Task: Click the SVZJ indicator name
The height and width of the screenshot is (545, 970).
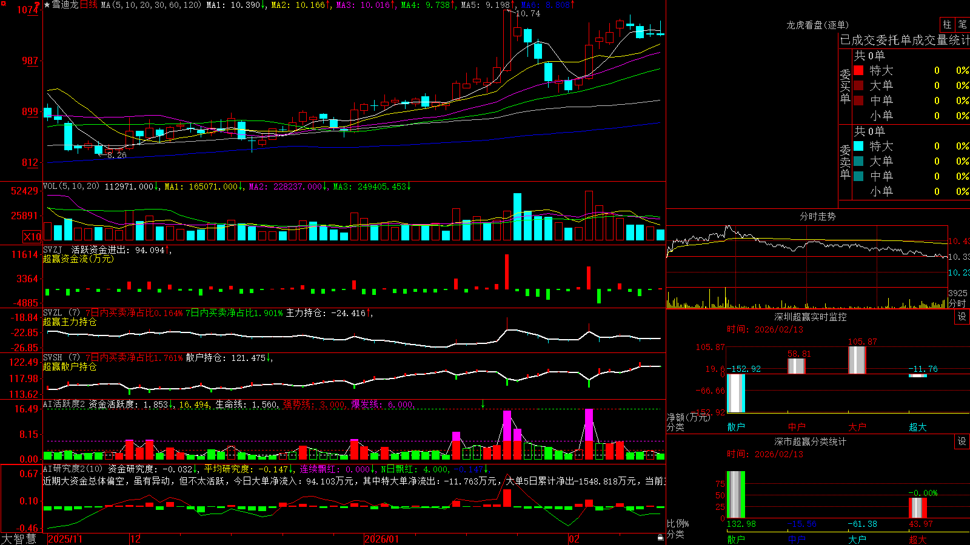Action: [52, 249]
